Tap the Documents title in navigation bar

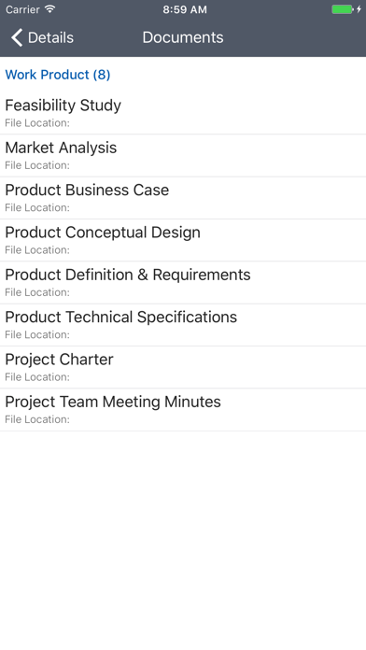pos(183,37)
